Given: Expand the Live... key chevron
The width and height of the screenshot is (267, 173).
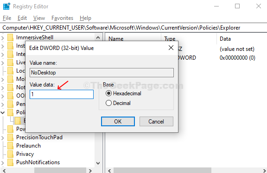Looking at the screenshot, I should pos(3,62).
